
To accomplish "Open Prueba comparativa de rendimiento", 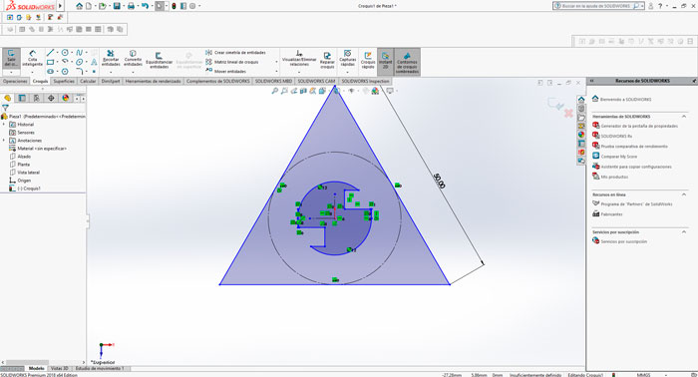I will tap(630, 146).
